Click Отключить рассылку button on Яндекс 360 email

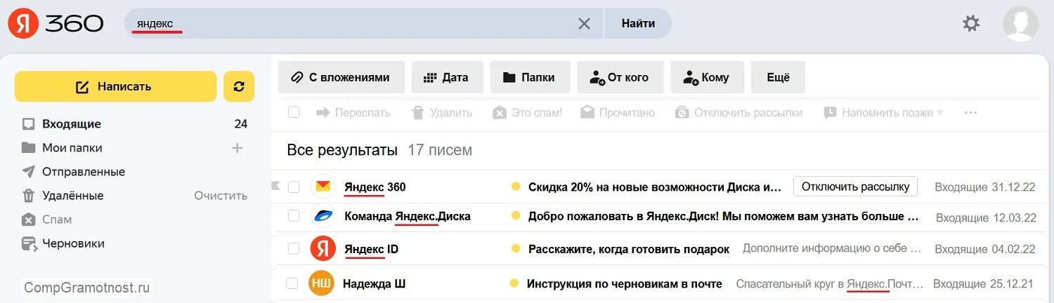(855, 187)
